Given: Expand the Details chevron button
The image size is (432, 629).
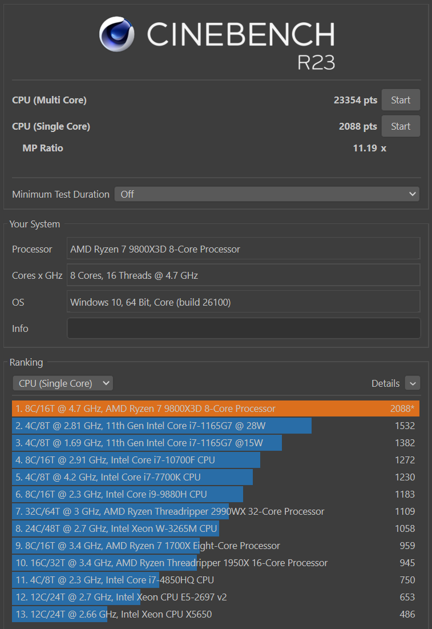Looking at the screenshot, I should point(413,383).
